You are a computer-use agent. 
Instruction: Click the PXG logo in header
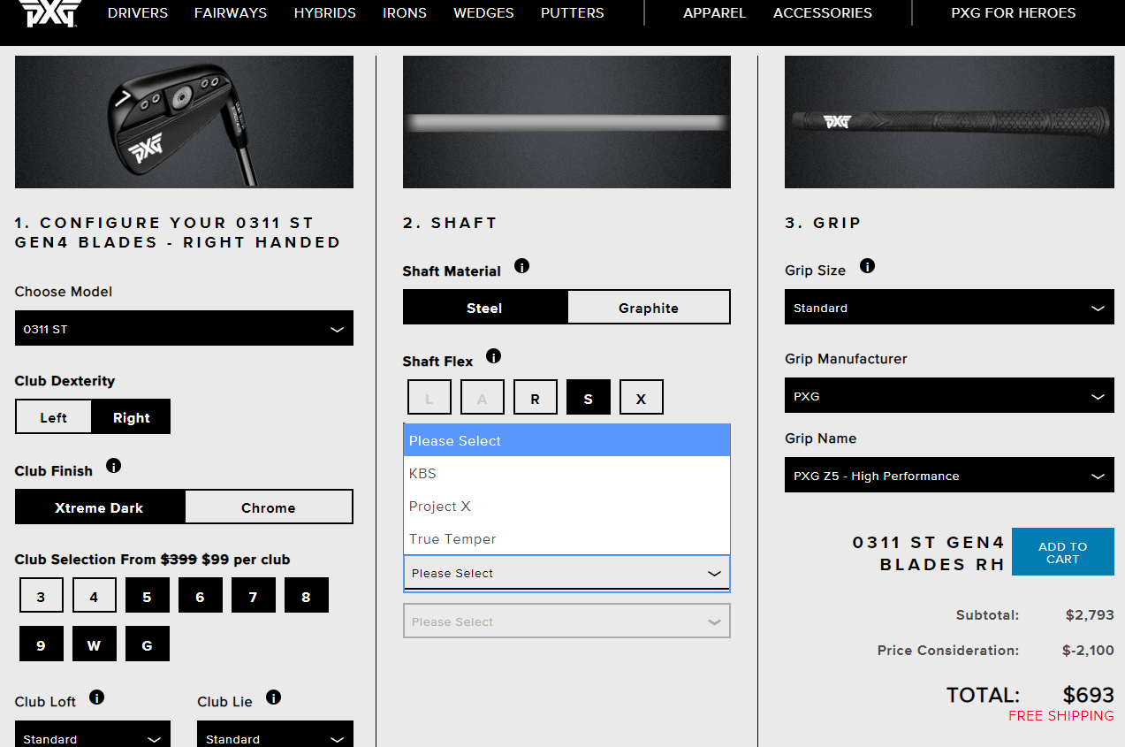pyautogui.click(x=49, y=13)
